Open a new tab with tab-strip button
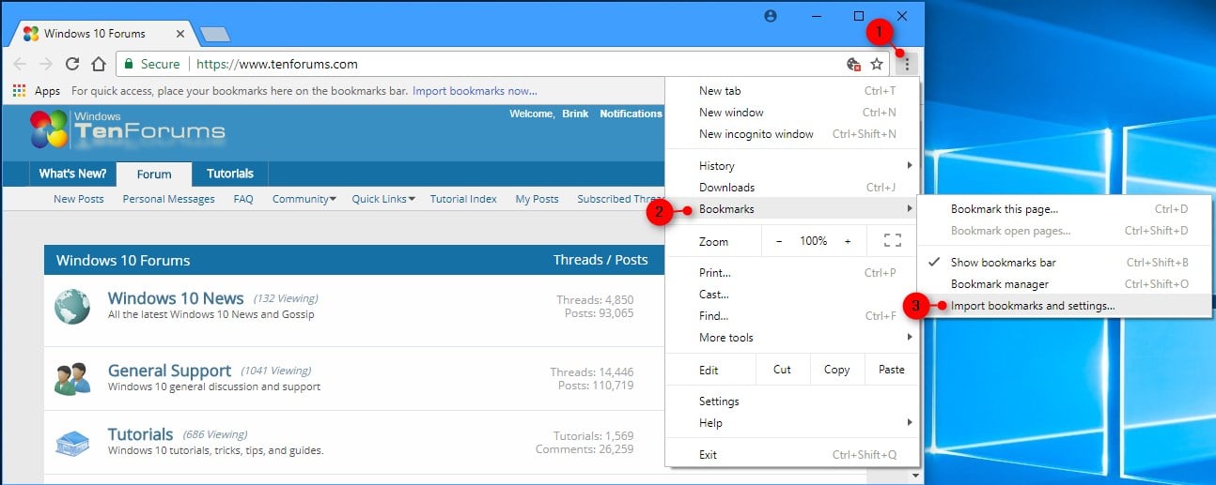 215,35
